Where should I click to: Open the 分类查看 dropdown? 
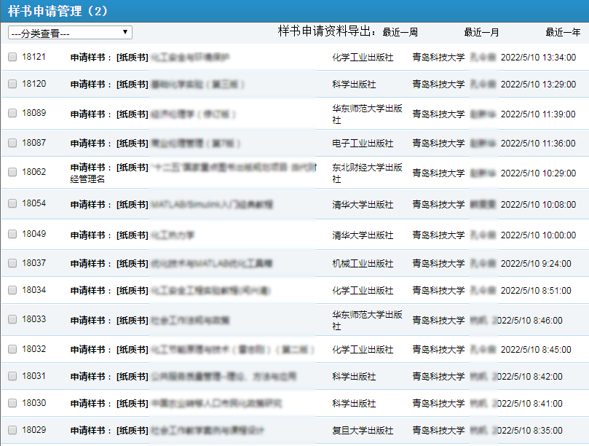(x=70, y=33)
